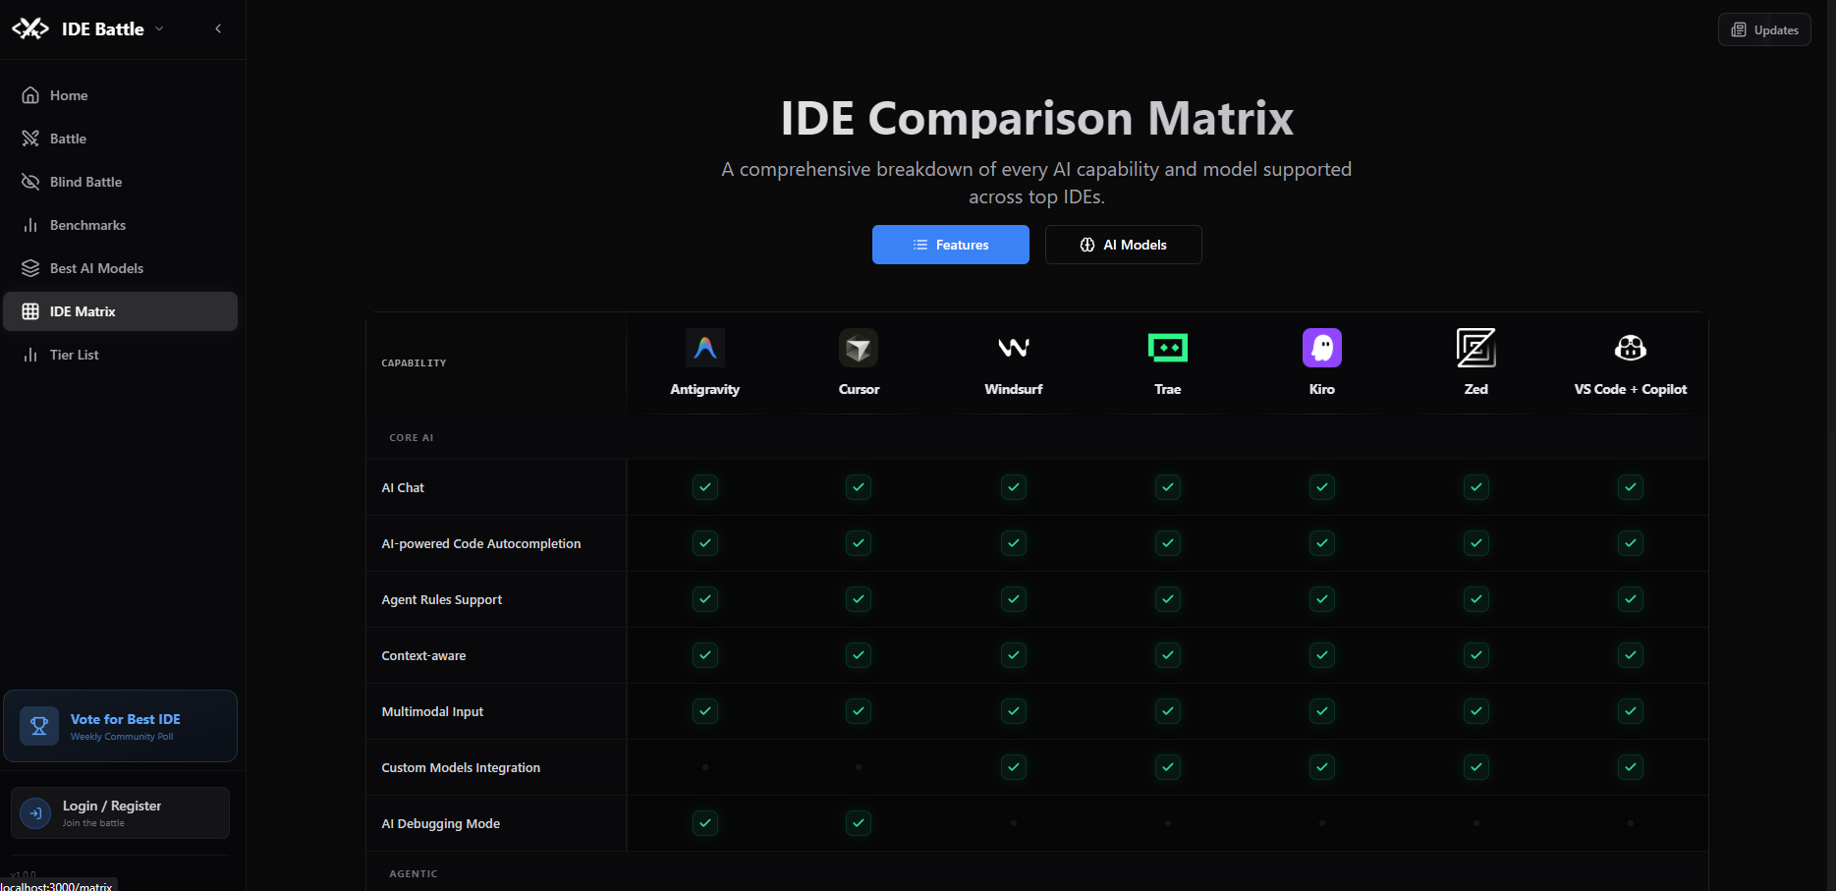Screen dimensions: 1836x891
Task: Open the Trae IDE column icon
Action: click(1167, 347)
